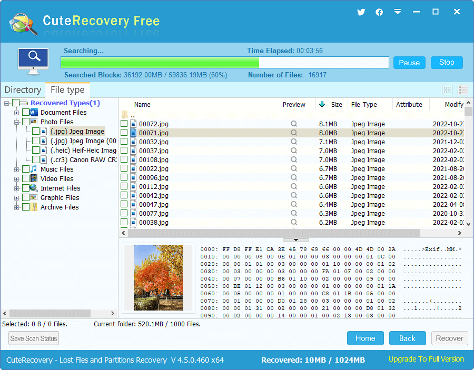The width and height of the screenshot is (474, 370).
Task: Check the box for 00072.jpg
Action: [124, 124]
